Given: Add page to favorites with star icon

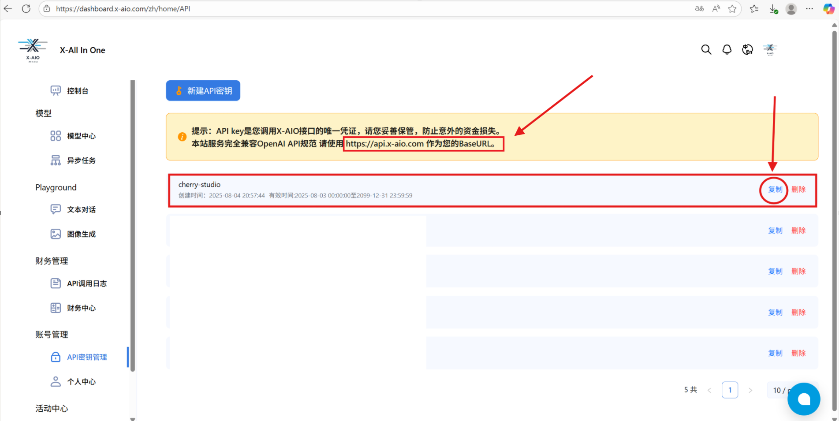Looking at the screenshot, I should click(732, 8).
